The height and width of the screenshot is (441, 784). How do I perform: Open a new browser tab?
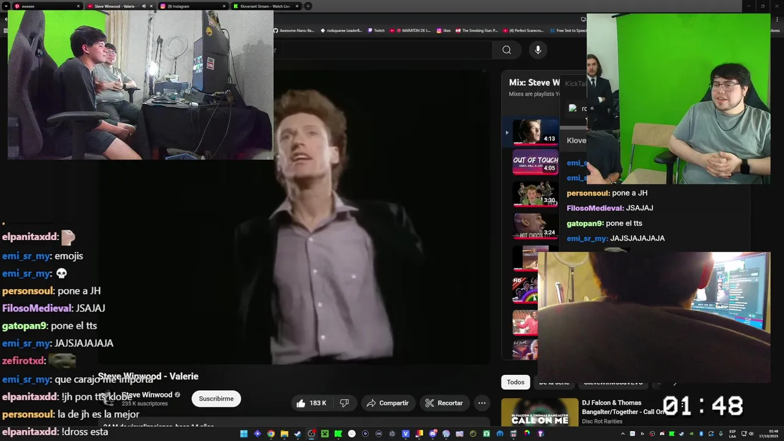click(308, 6)
